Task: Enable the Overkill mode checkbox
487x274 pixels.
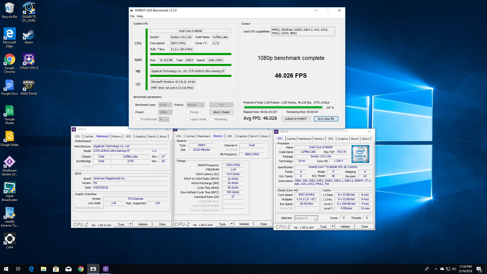Action: coord(138,119)
